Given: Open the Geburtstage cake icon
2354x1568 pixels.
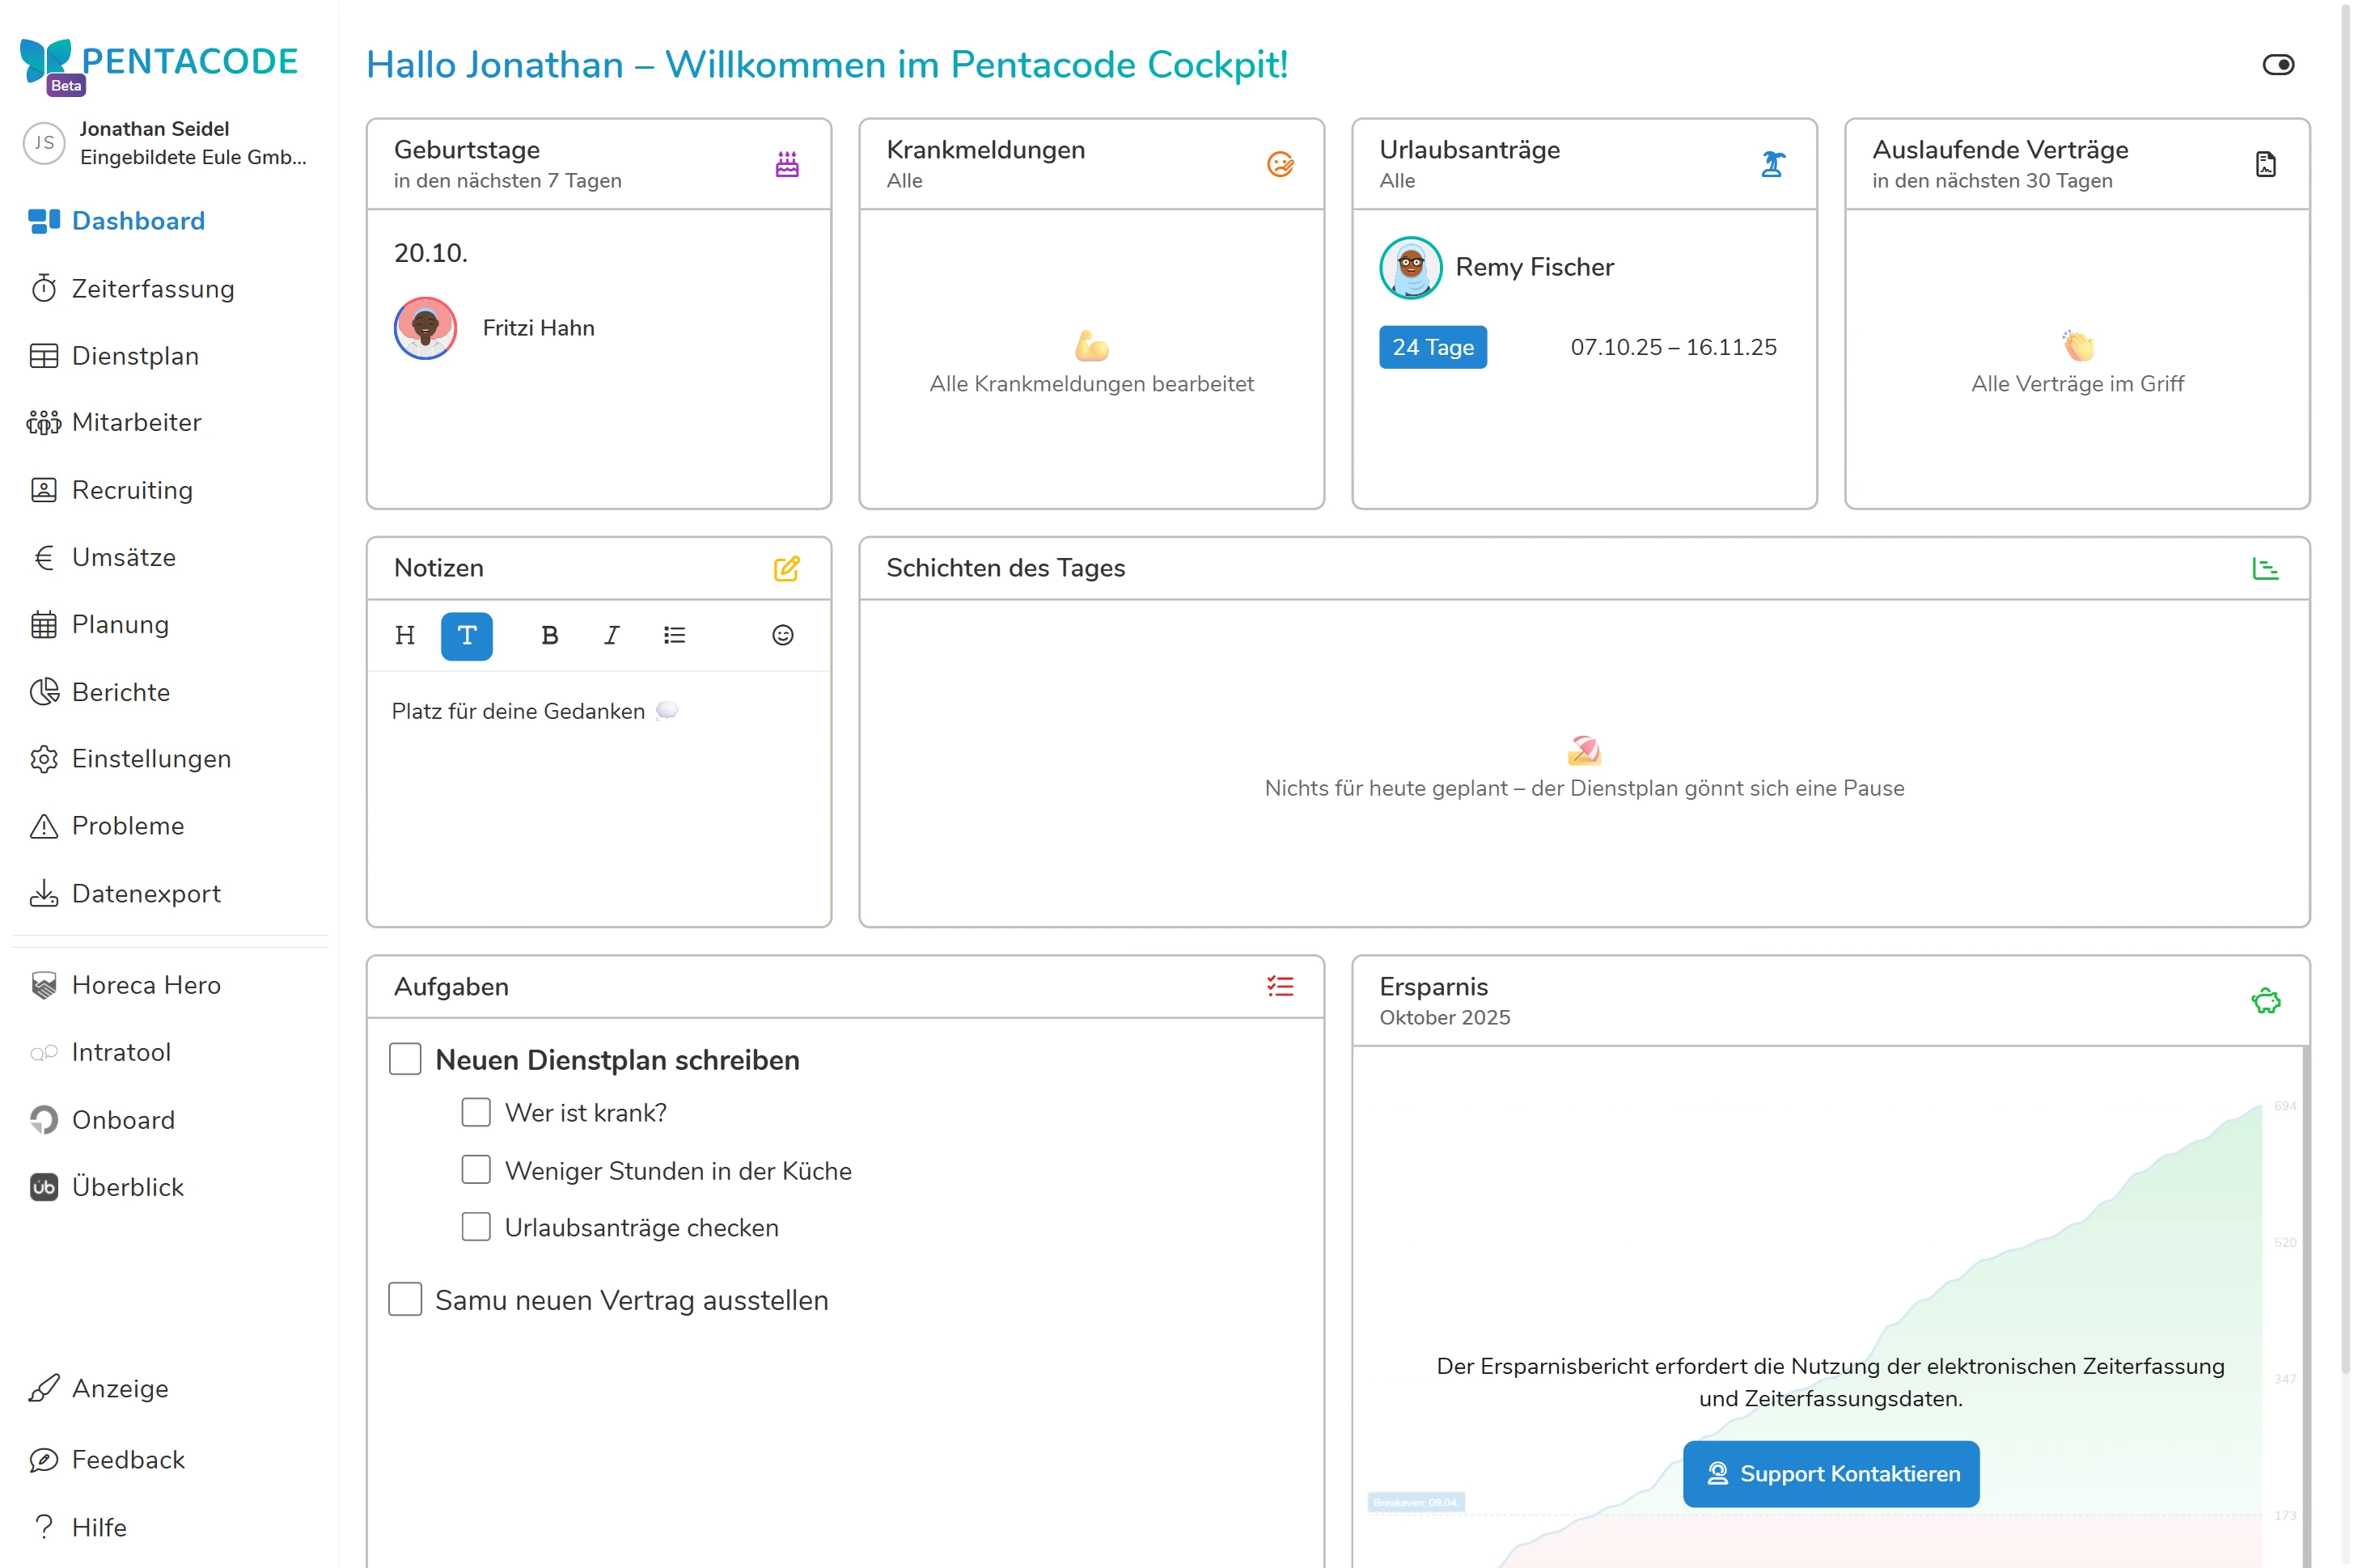Looking at the screenshot, I should pos(786,163).
